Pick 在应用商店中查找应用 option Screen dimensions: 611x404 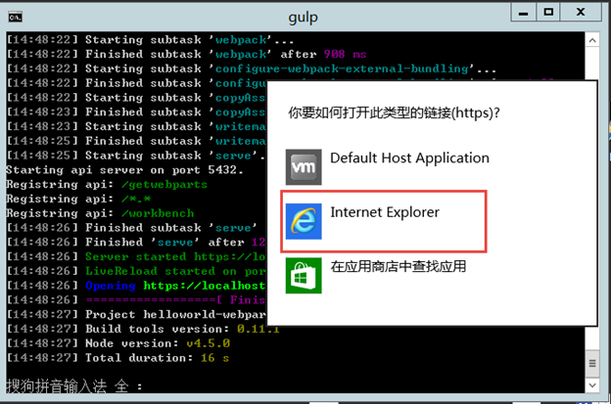[376, 275]
